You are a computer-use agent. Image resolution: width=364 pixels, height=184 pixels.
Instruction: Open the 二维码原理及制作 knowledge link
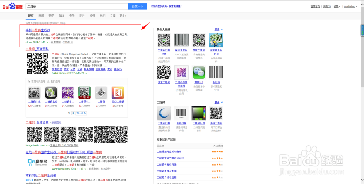click(x=166, y=171)
